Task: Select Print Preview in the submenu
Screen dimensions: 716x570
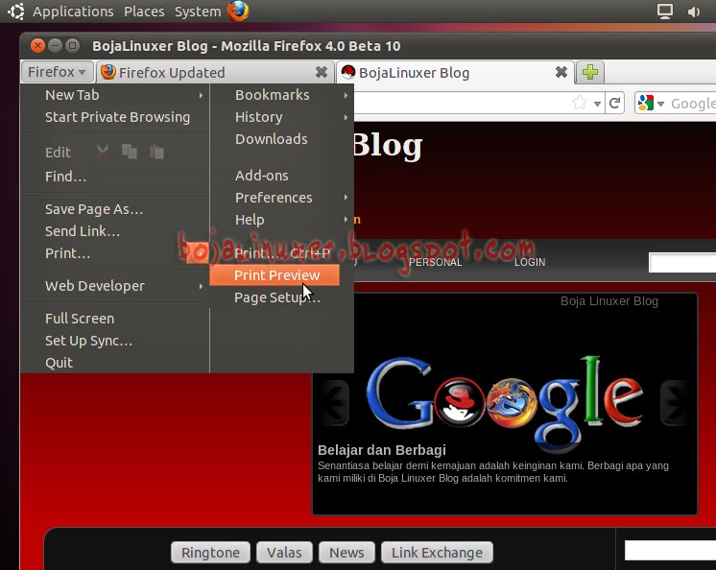Action: pos(274,275)
